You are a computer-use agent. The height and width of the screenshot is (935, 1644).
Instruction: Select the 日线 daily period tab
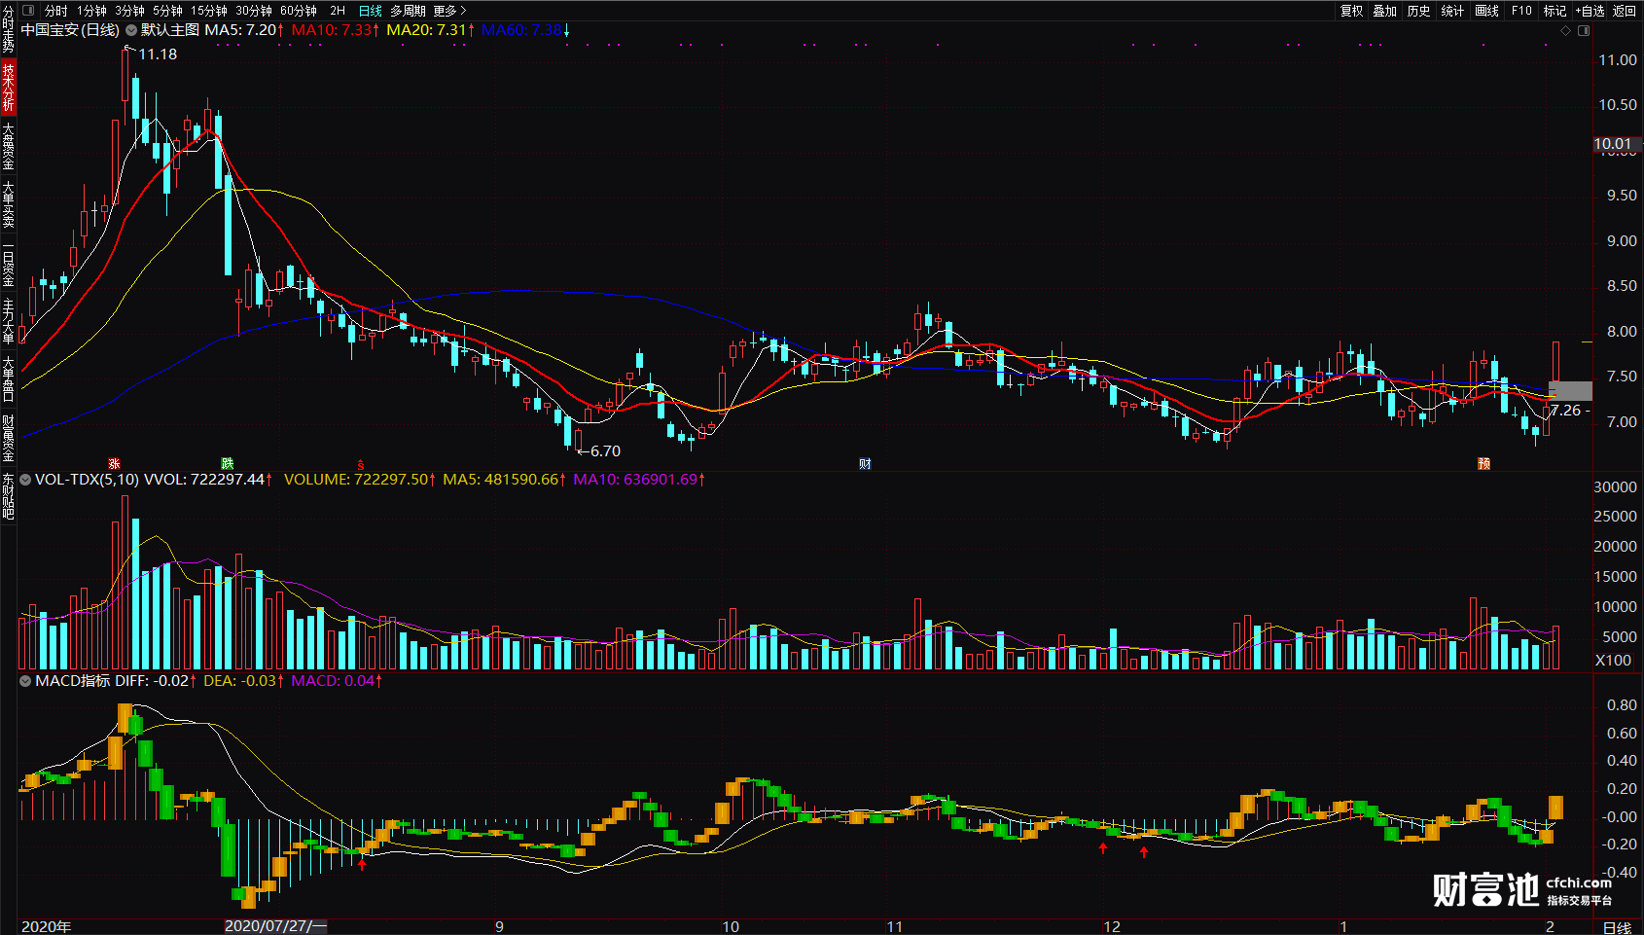[371, 11]
